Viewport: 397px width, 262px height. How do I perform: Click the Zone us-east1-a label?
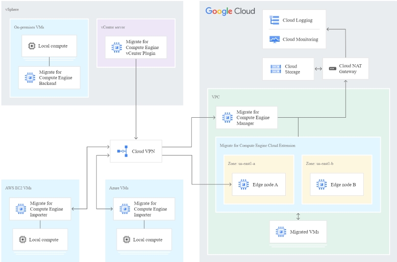click(241, 164)
